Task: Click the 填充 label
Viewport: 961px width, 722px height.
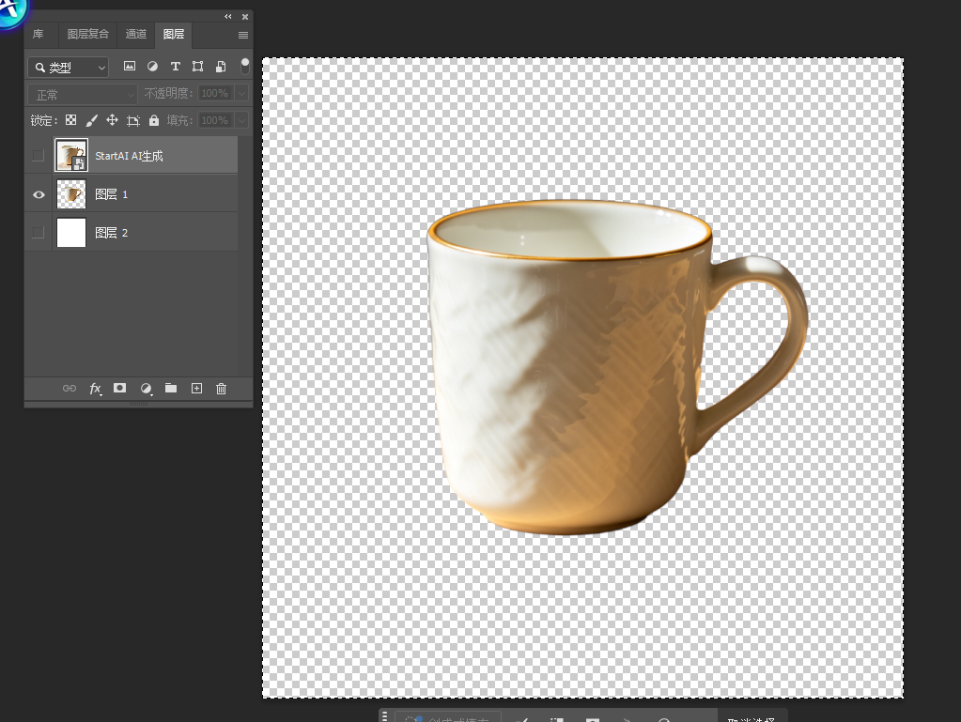Action: point(180,120)
